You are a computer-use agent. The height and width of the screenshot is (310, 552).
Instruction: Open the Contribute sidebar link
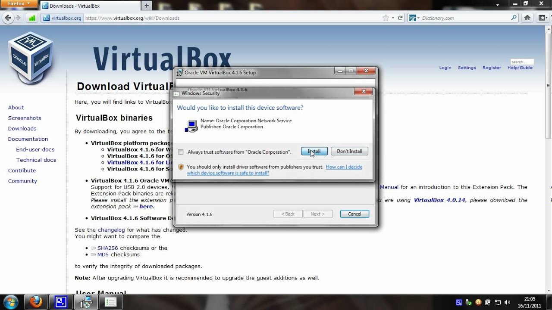pos(22,170)
